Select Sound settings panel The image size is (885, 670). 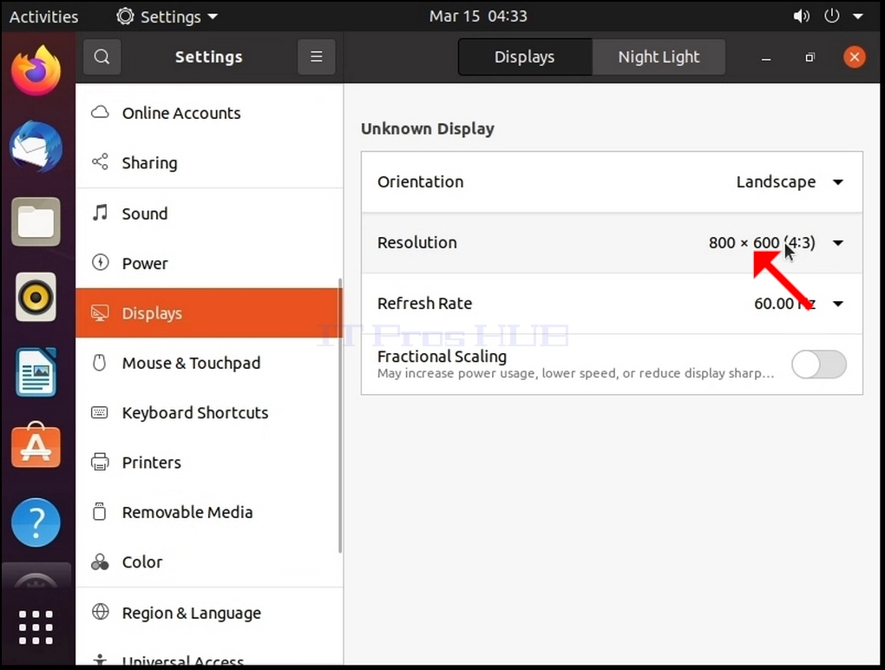209,213
